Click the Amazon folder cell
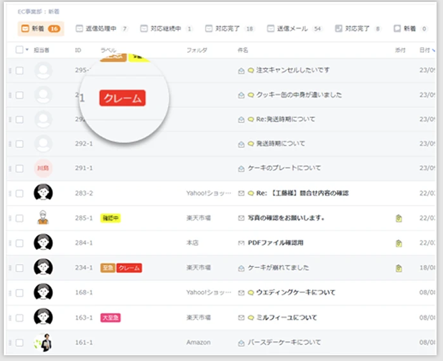This screenshot has width=443, height=361. pos(199,343)
